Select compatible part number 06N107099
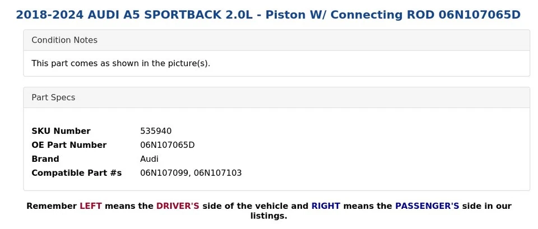538x229 pixels. coord(165,173)
